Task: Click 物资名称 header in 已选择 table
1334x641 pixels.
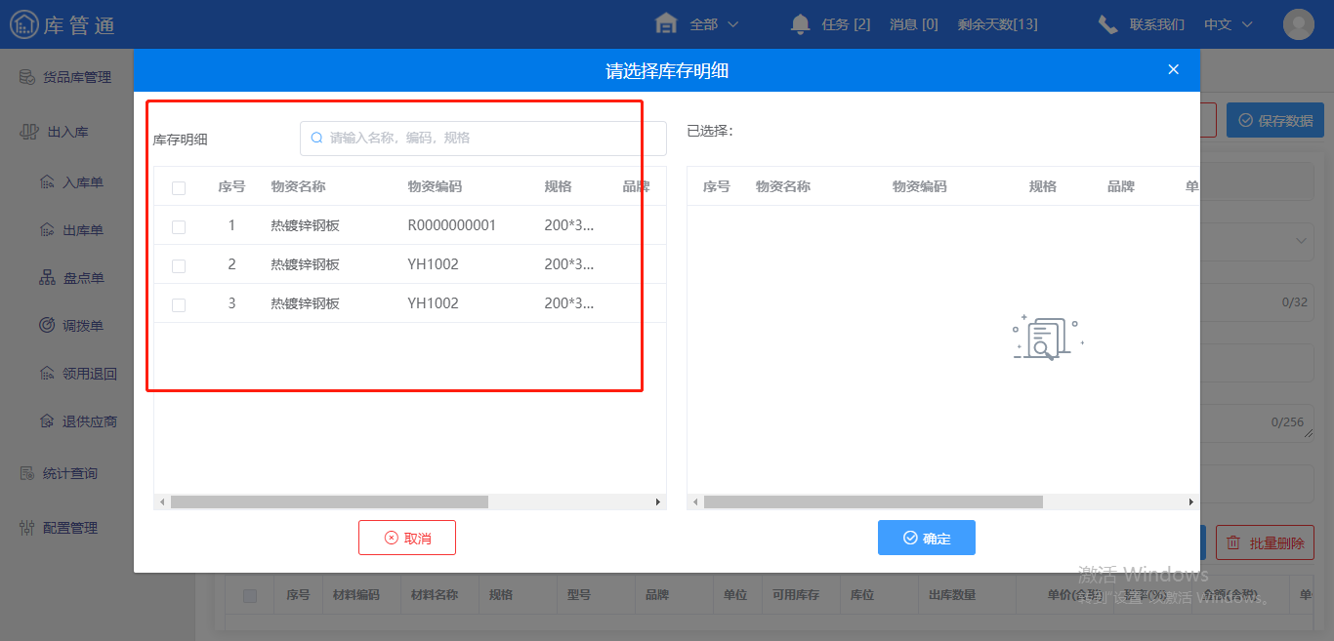Action: coord(783,186)
